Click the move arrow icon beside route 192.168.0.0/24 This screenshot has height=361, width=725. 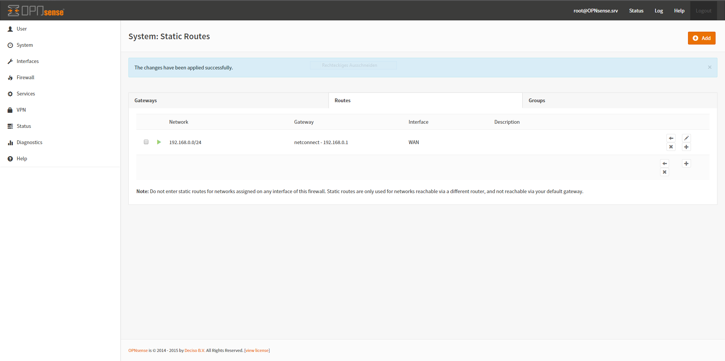point(671,138)
